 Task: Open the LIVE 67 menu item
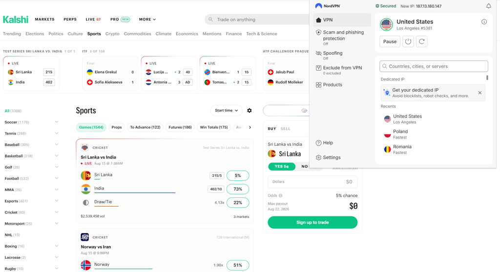(x=93, y=19)
